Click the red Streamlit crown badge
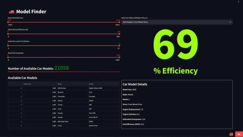The height and width of the screenshot is (137, 243). point(239,134)
